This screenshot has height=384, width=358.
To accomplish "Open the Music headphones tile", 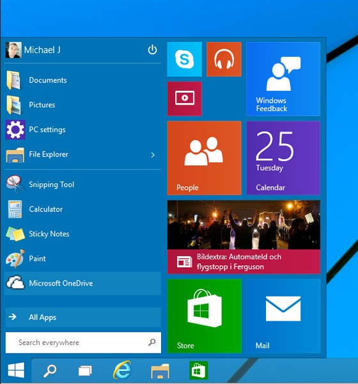I will tap(224, 59).
